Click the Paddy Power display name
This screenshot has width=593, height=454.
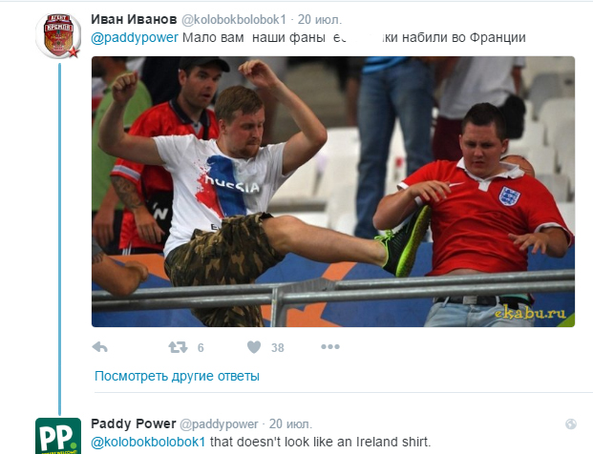134,423
